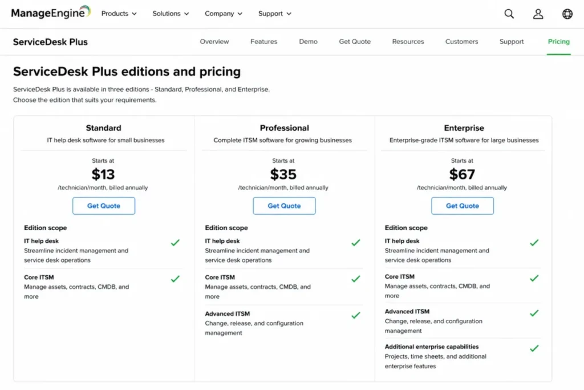This screenshot has width=584, height=390.
Task: Open the globe language selector icon
Action: (x=567, y=14)
